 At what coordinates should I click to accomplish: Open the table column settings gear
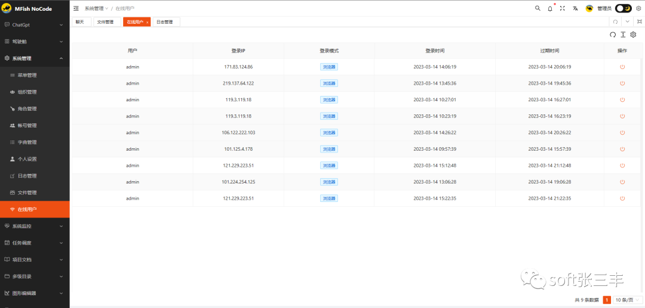point(634,35)
